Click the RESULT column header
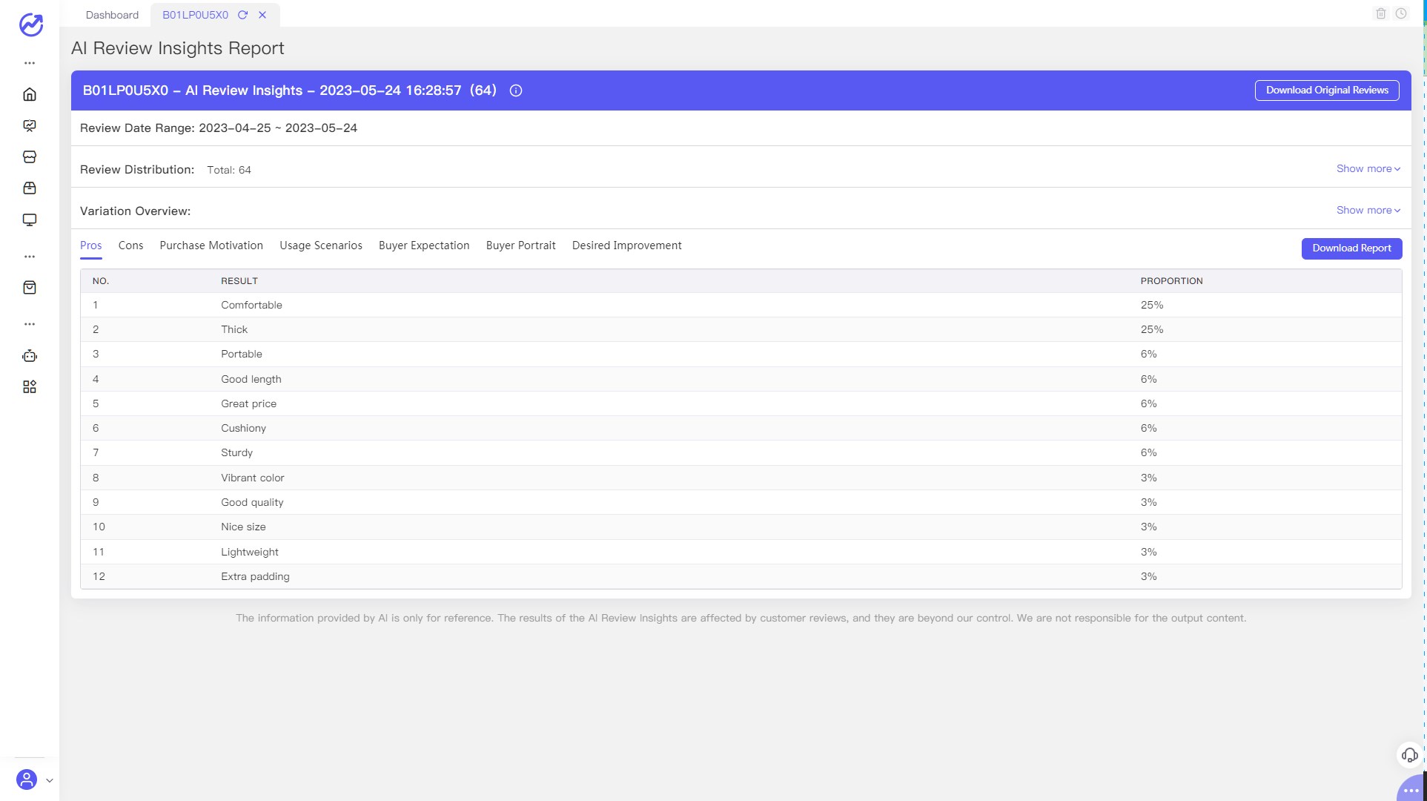This screenshot has width=1427, height=801. [x=239, y=281]
